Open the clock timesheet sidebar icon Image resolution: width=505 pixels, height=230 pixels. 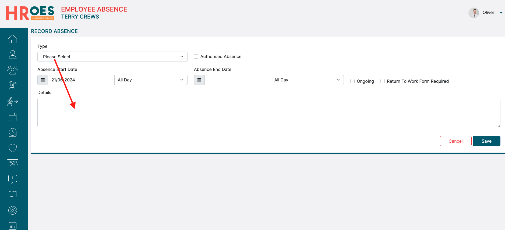(x=13, y=132)
